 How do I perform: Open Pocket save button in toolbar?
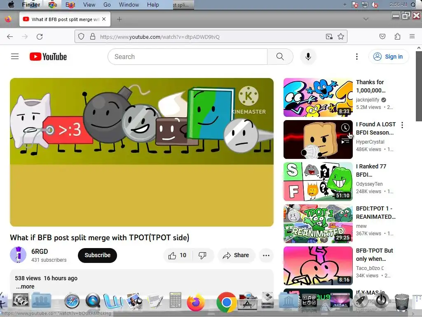[x=382, y=36]
